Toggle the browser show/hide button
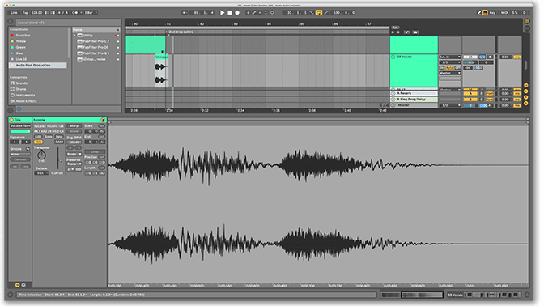Screen dimensions: 544x306 11,22
